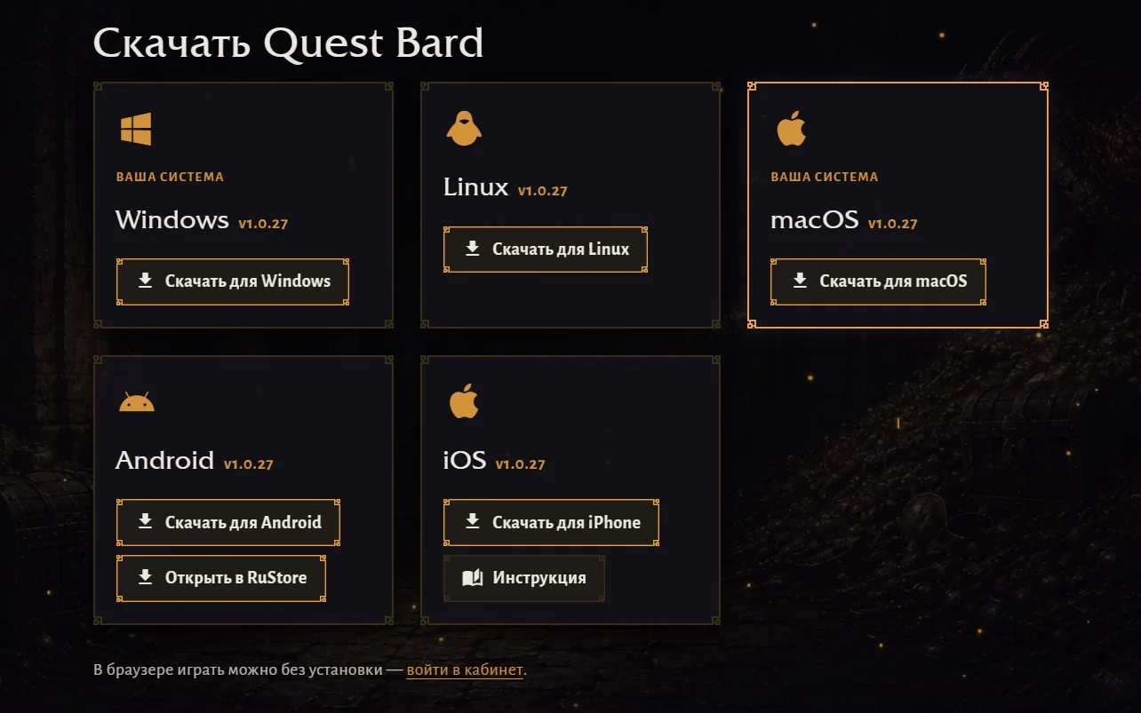1141x713 pixels.
Task: Follow the войти в кабинет link
Action: [x=465, y=669]
